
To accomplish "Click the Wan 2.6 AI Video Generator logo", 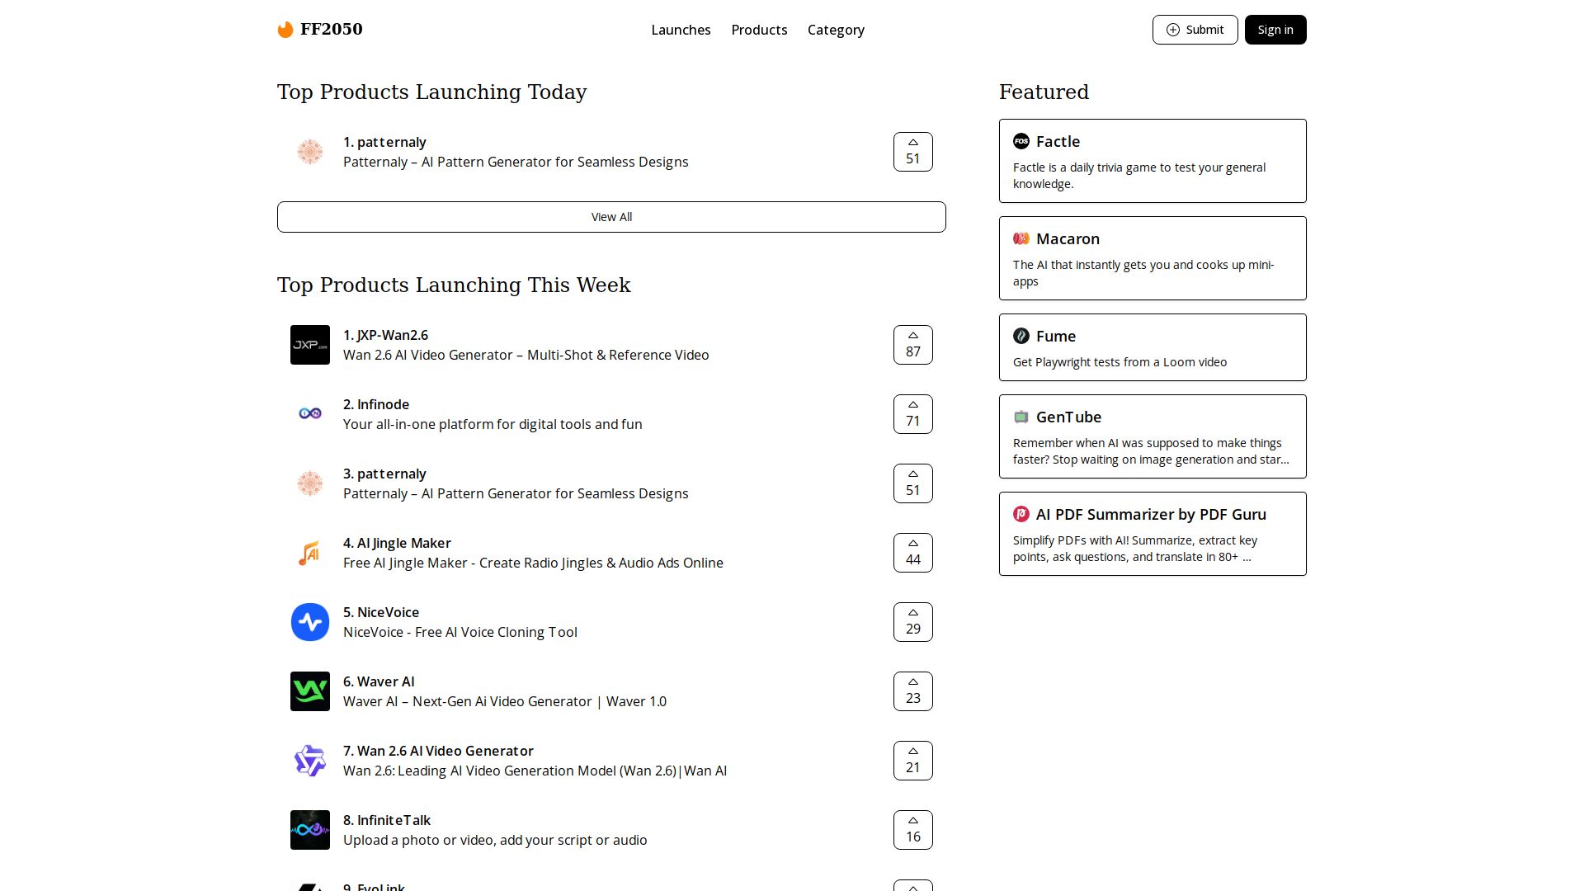I will (x=310, y=761).
